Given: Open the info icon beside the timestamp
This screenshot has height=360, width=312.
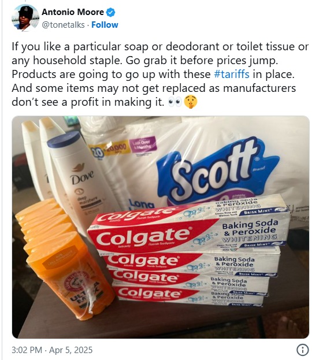Looking at the screenshot, I should click(302, 350).
